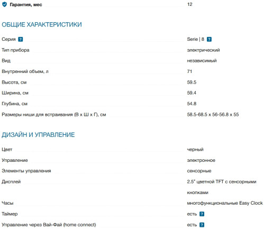Click the Элементы управления label
Screen dimensions: 264x238
click(26, 171)
